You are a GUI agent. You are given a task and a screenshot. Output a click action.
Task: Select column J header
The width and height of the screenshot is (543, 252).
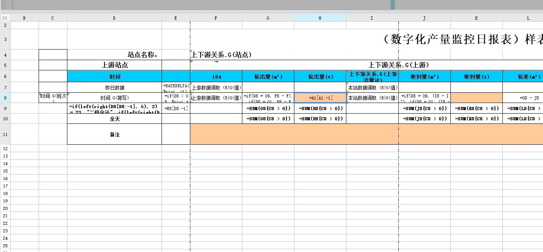click(x=424, y=18)
